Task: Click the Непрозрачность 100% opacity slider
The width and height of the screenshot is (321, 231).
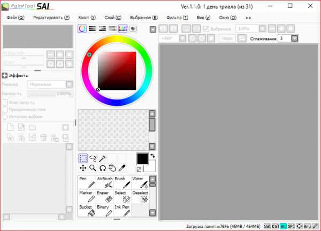Action: 50,94
